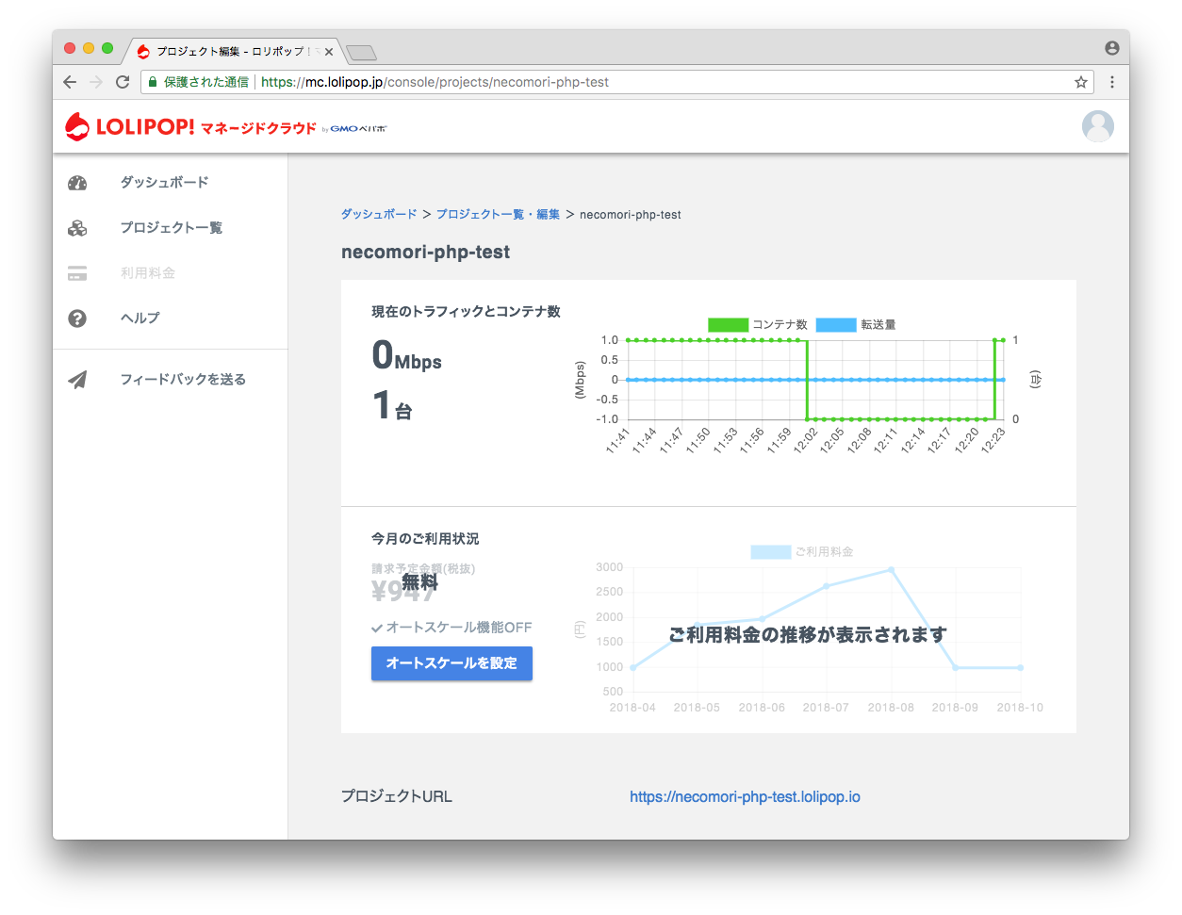The height and width of the screenshot is (915, 1182).
Task: Open a new browser tab
Action: 361,52
